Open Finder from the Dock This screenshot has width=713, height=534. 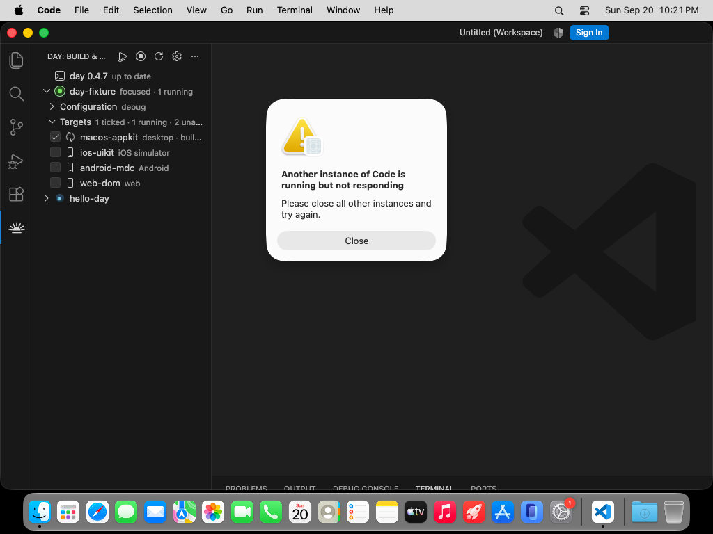pyautogui.click(x=40, y=512)
